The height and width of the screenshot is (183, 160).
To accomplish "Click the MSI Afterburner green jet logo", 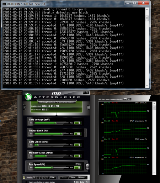I will click(x=28, y=96).
